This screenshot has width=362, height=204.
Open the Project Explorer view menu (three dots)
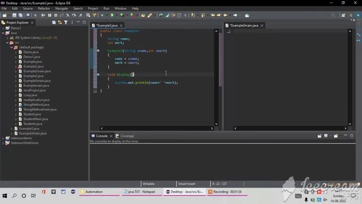click(x=72, y=23)
